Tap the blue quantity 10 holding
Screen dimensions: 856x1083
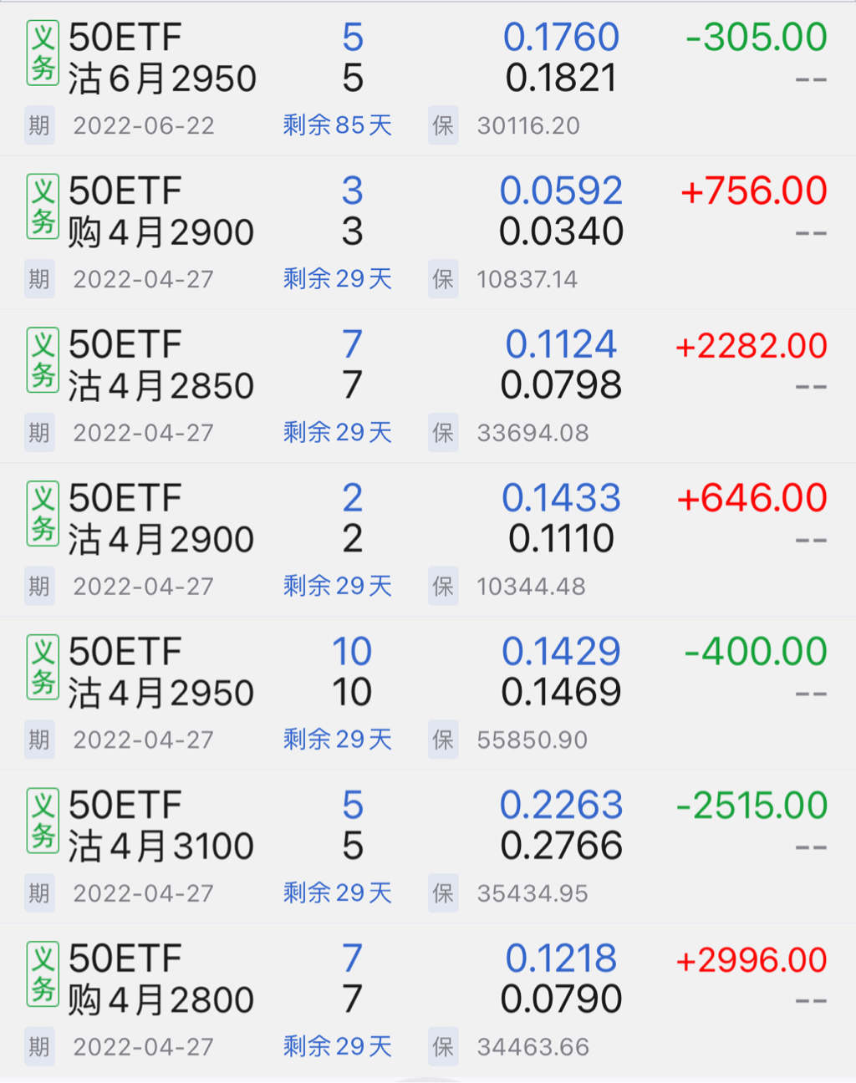coord(352,652)
